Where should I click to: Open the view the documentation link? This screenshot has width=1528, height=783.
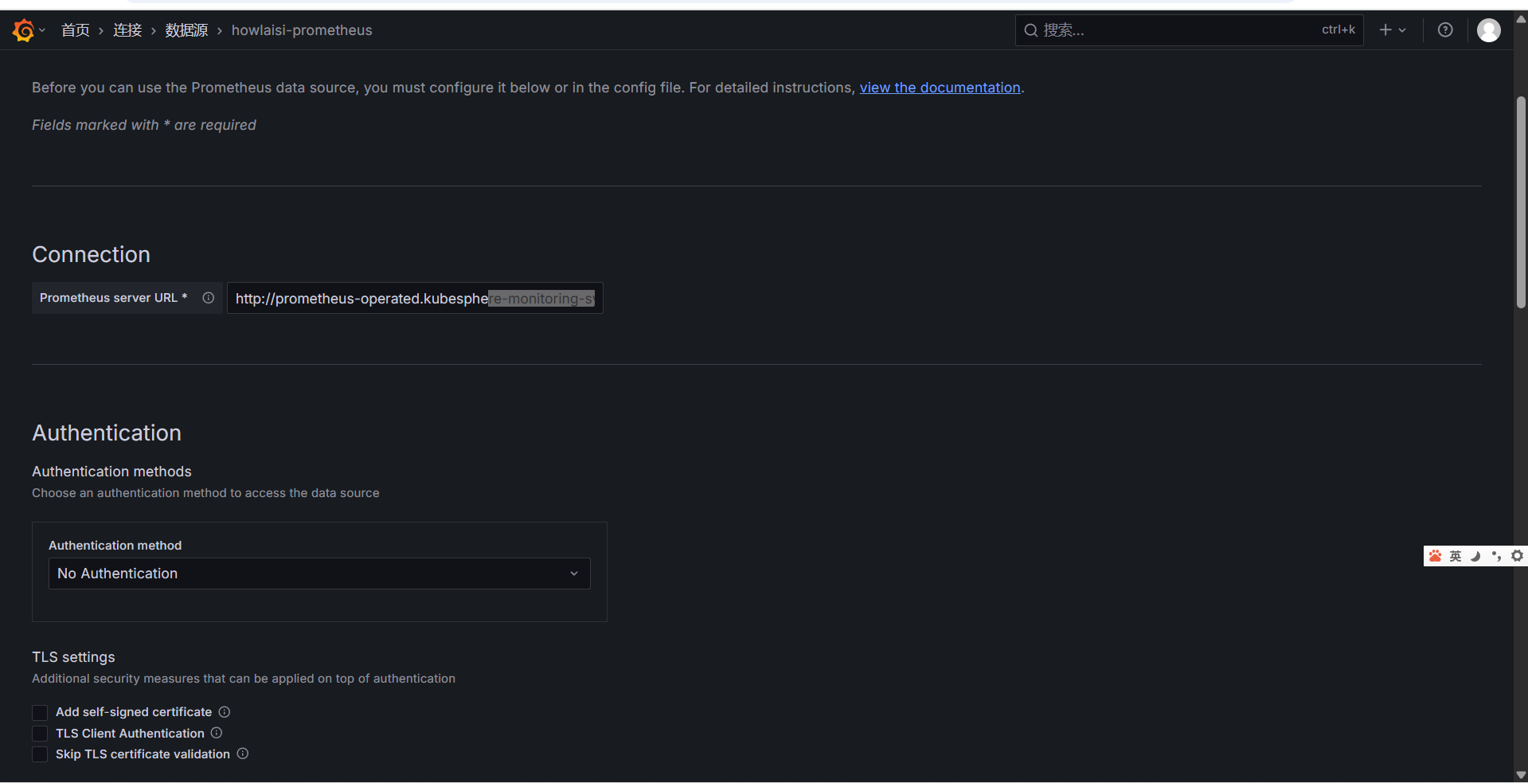(940, 88)
